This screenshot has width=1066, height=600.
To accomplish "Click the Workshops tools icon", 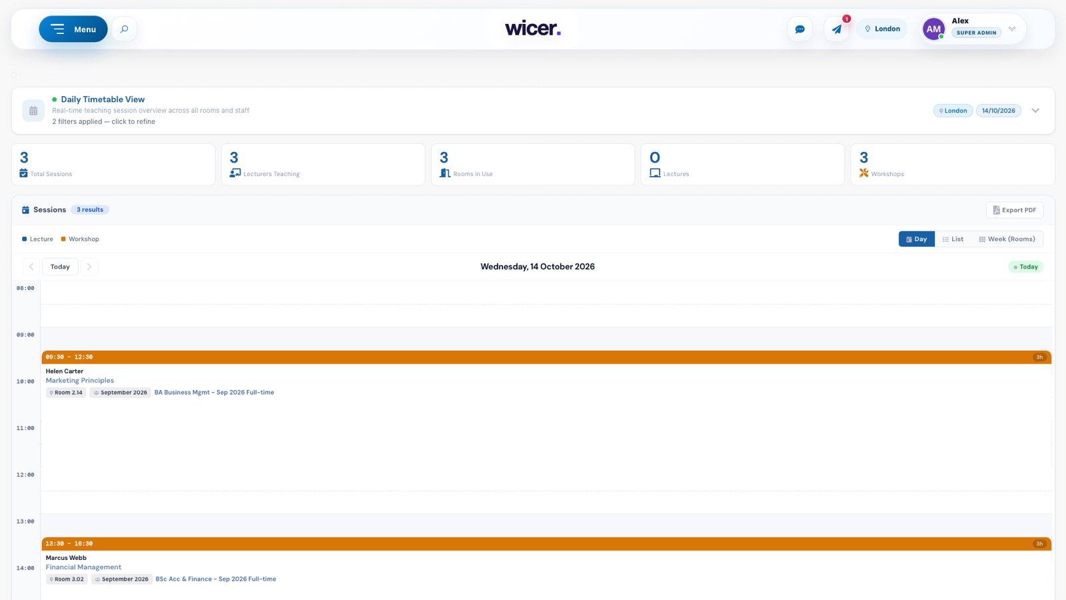I will click(x=864, y=173).
